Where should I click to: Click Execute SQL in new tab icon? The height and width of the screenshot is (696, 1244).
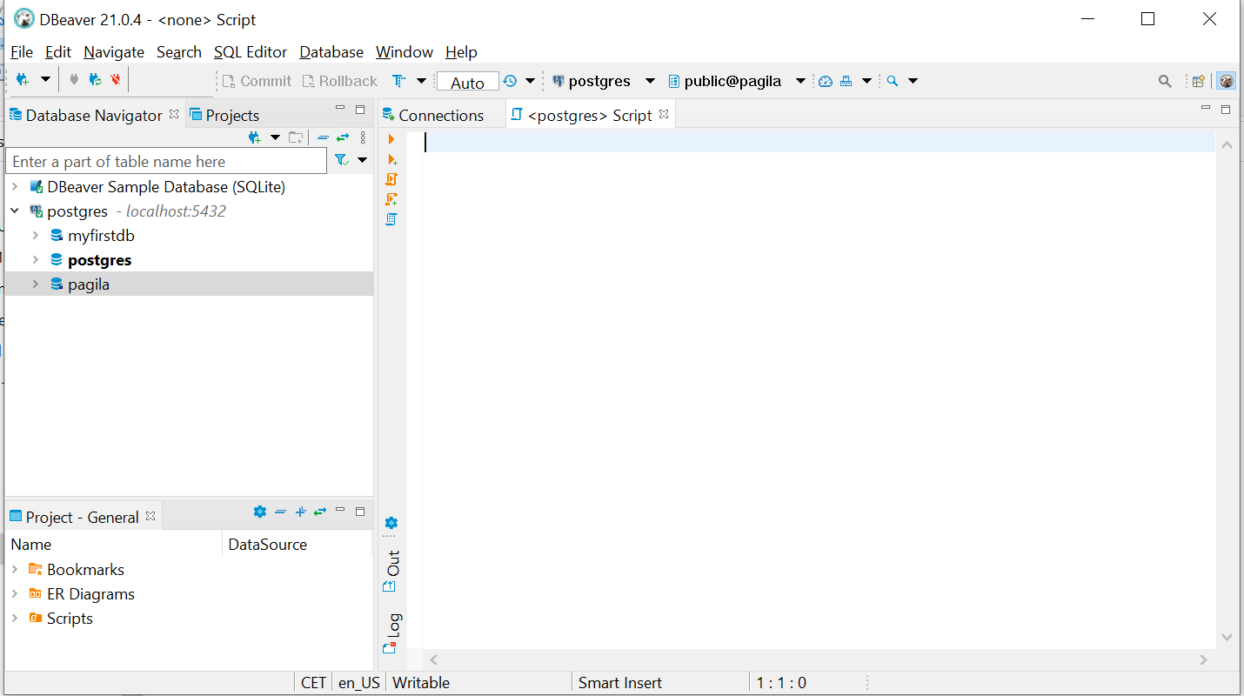[391, 159]
